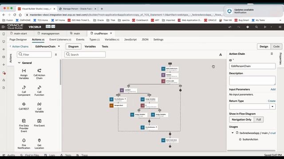Screen dimensions: 284x159
Task: Open the page-level Variables (4) tab
Action: [112, 39]
